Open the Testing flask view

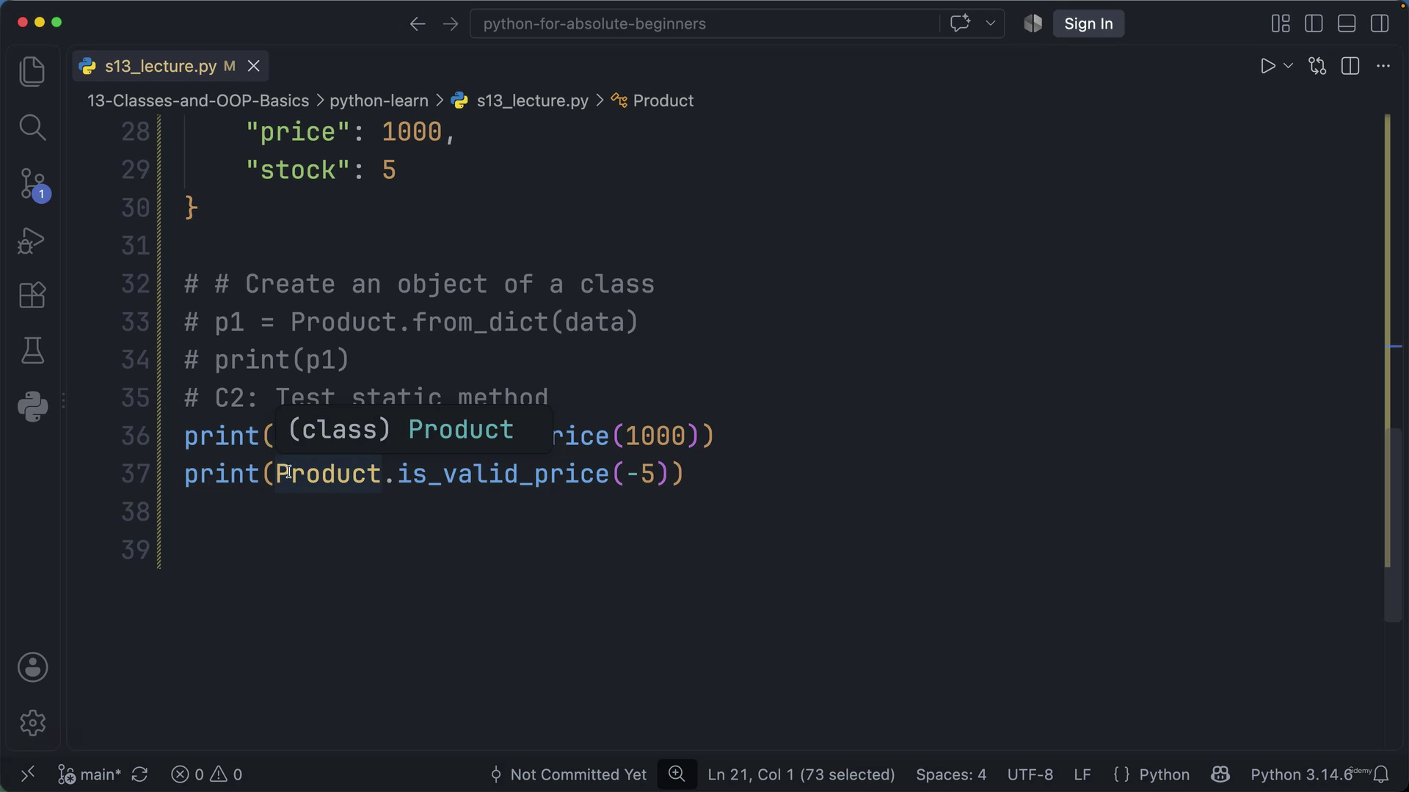click(x=32, y=351)
